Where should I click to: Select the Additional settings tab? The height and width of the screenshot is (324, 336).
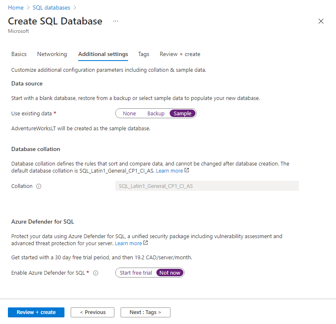pos(103,54)
